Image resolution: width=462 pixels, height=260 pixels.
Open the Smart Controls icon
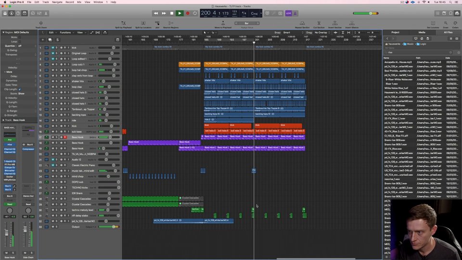[33, 13]
